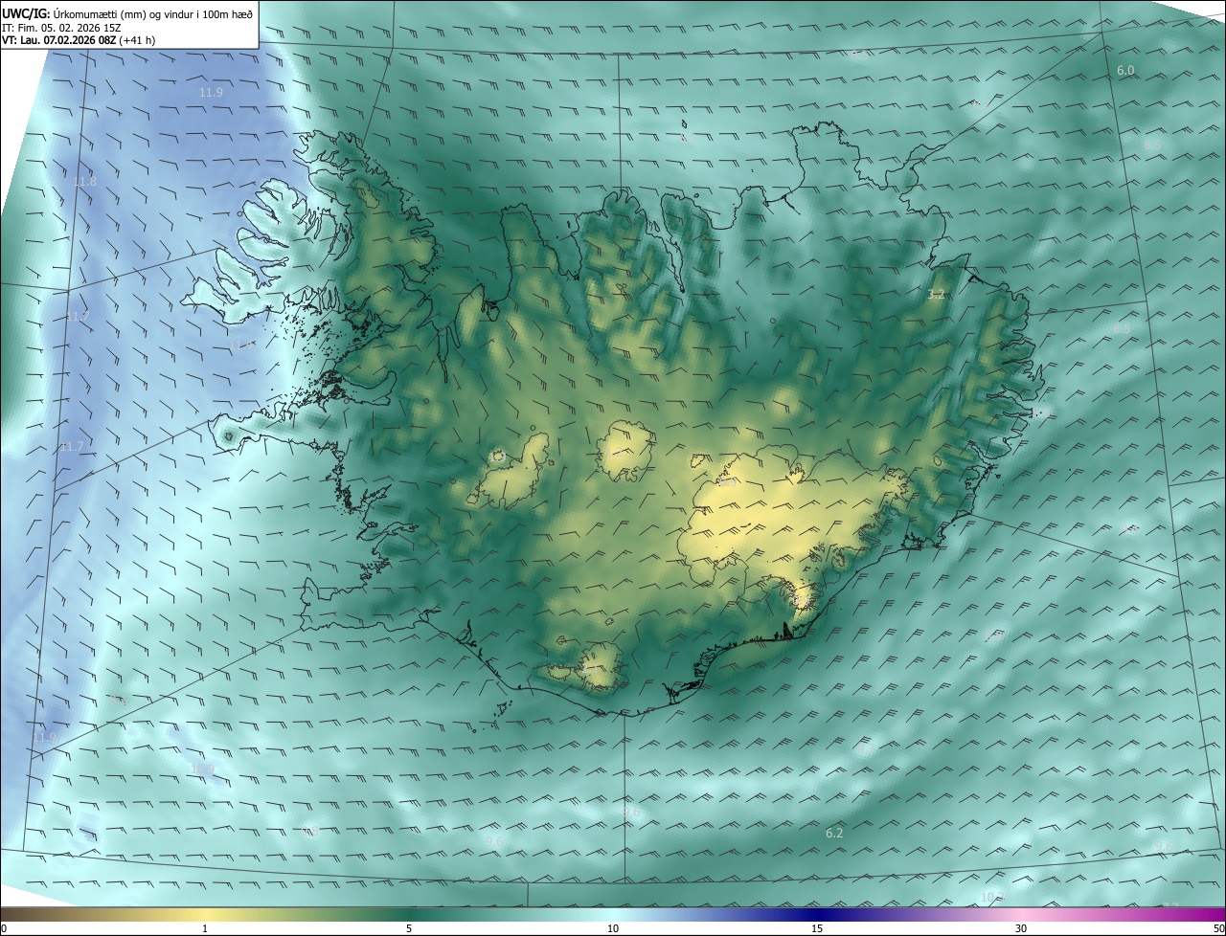
Task: Click the UWC/IG map title text
Action: coord(127,13)
